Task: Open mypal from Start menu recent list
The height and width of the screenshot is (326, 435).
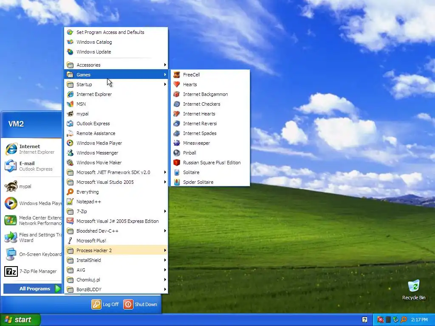Action: [x=32, y=186]
